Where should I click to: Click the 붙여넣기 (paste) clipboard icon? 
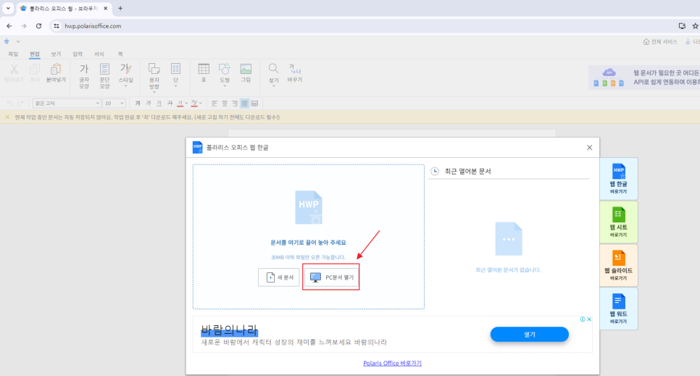tap(56, 70)
